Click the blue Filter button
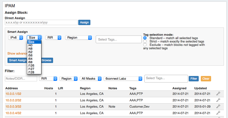228x118 pixels. 194,78
